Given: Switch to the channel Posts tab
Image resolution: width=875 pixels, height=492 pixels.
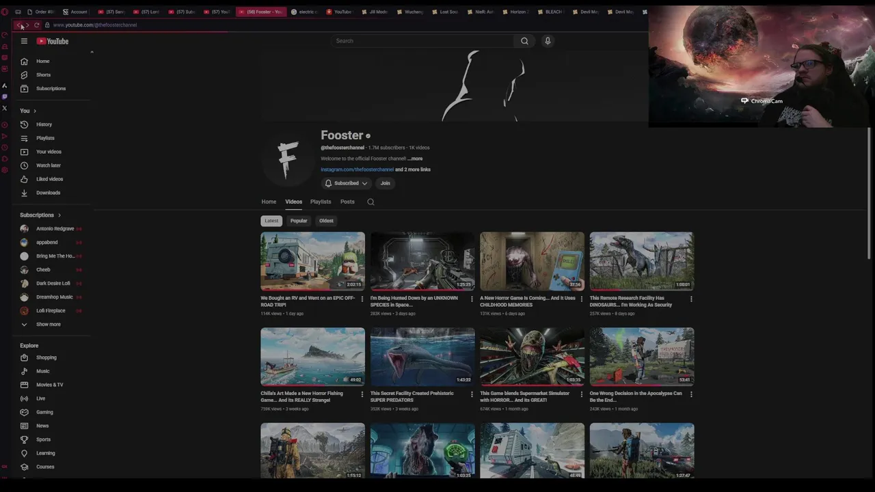Looking at the screenshot, I should pos(347,202).
